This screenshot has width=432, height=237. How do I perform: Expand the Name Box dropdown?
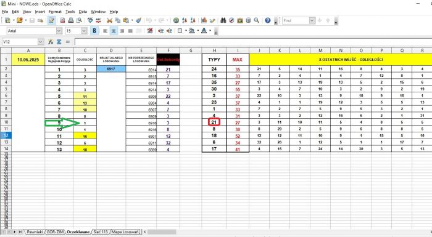point(41,42)
